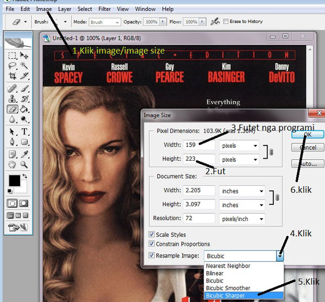Switch foreground and background colors icon

(x=25, y=176)
